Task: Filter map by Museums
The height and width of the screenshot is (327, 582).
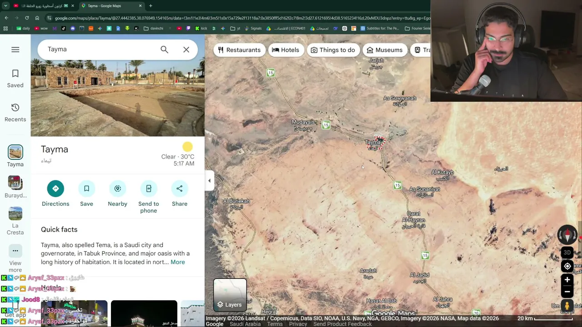Action: pyautogui.click(x=385, y=50)
